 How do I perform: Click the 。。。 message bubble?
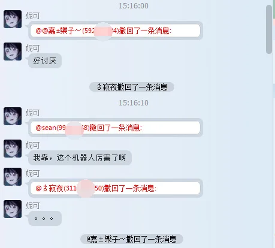[45, 218]
